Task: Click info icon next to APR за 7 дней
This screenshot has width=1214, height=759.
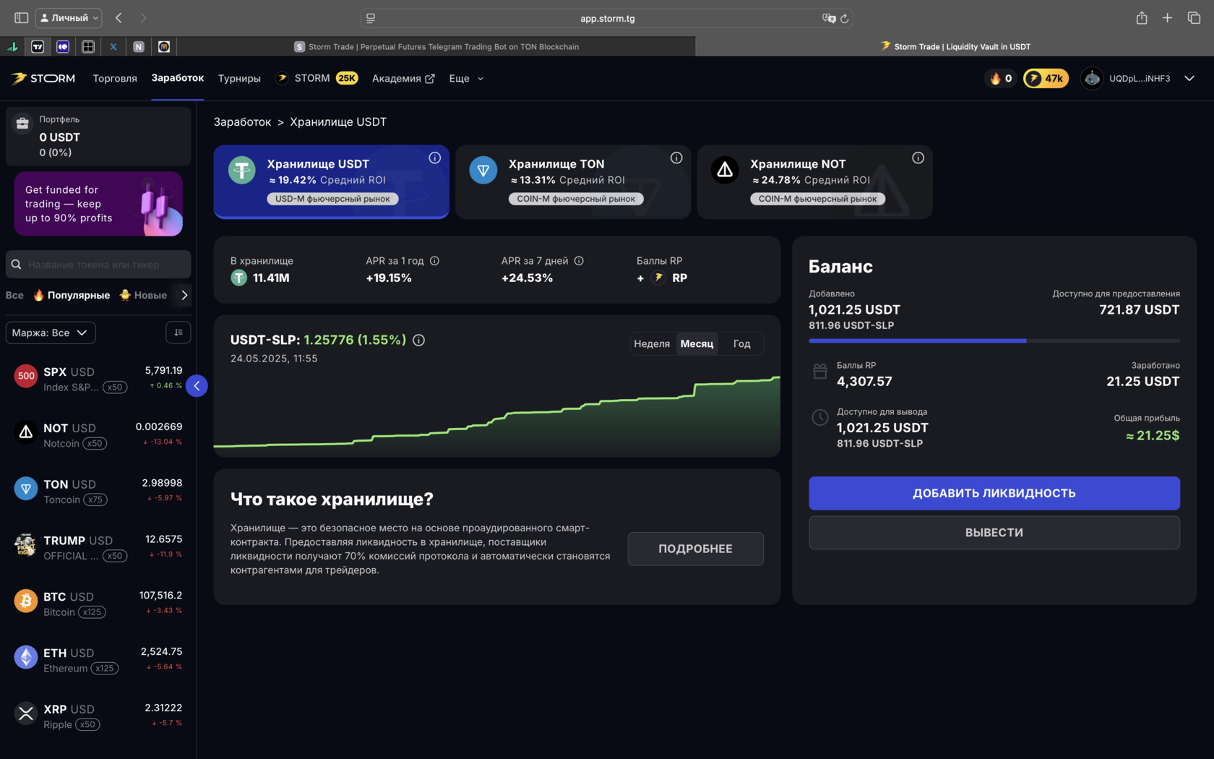Action: [579, 261]
